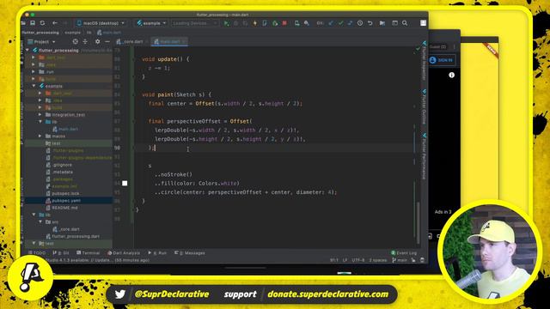The image size is (550, 309).
Task: Collapse the example folder arrow
Action: tap(34, 86)
